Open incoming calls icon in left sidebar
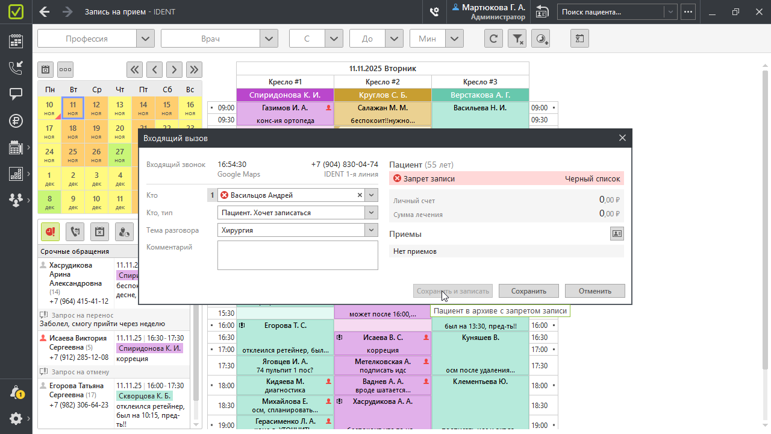 (x=16, y=68)
